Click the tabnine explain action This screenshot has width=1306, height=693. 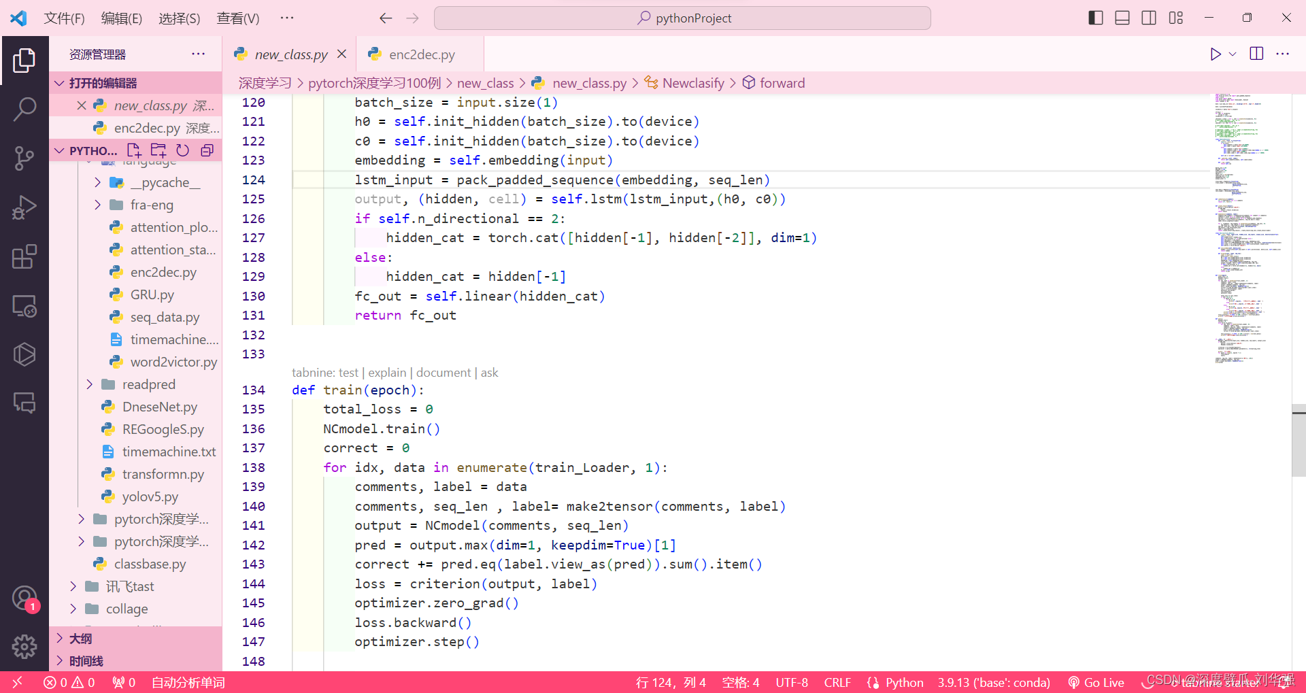point(387,372)
